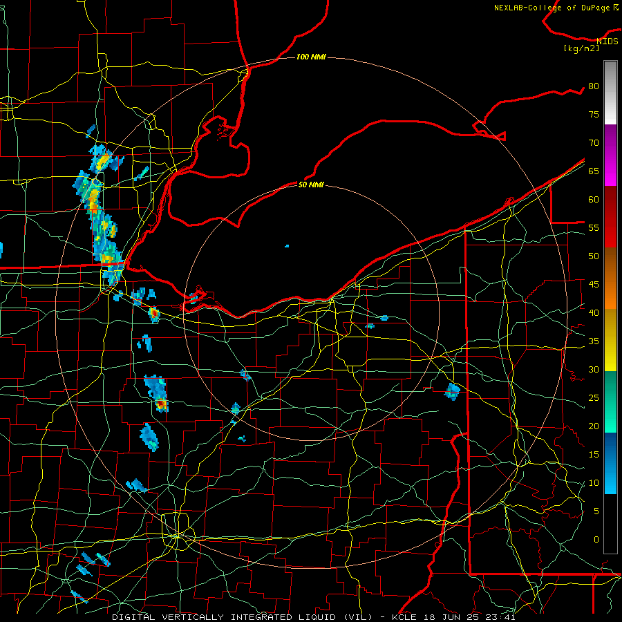This screenshot has width=622, height=622.
Task: Click the NIDS label
Action: tap(607, 41)
